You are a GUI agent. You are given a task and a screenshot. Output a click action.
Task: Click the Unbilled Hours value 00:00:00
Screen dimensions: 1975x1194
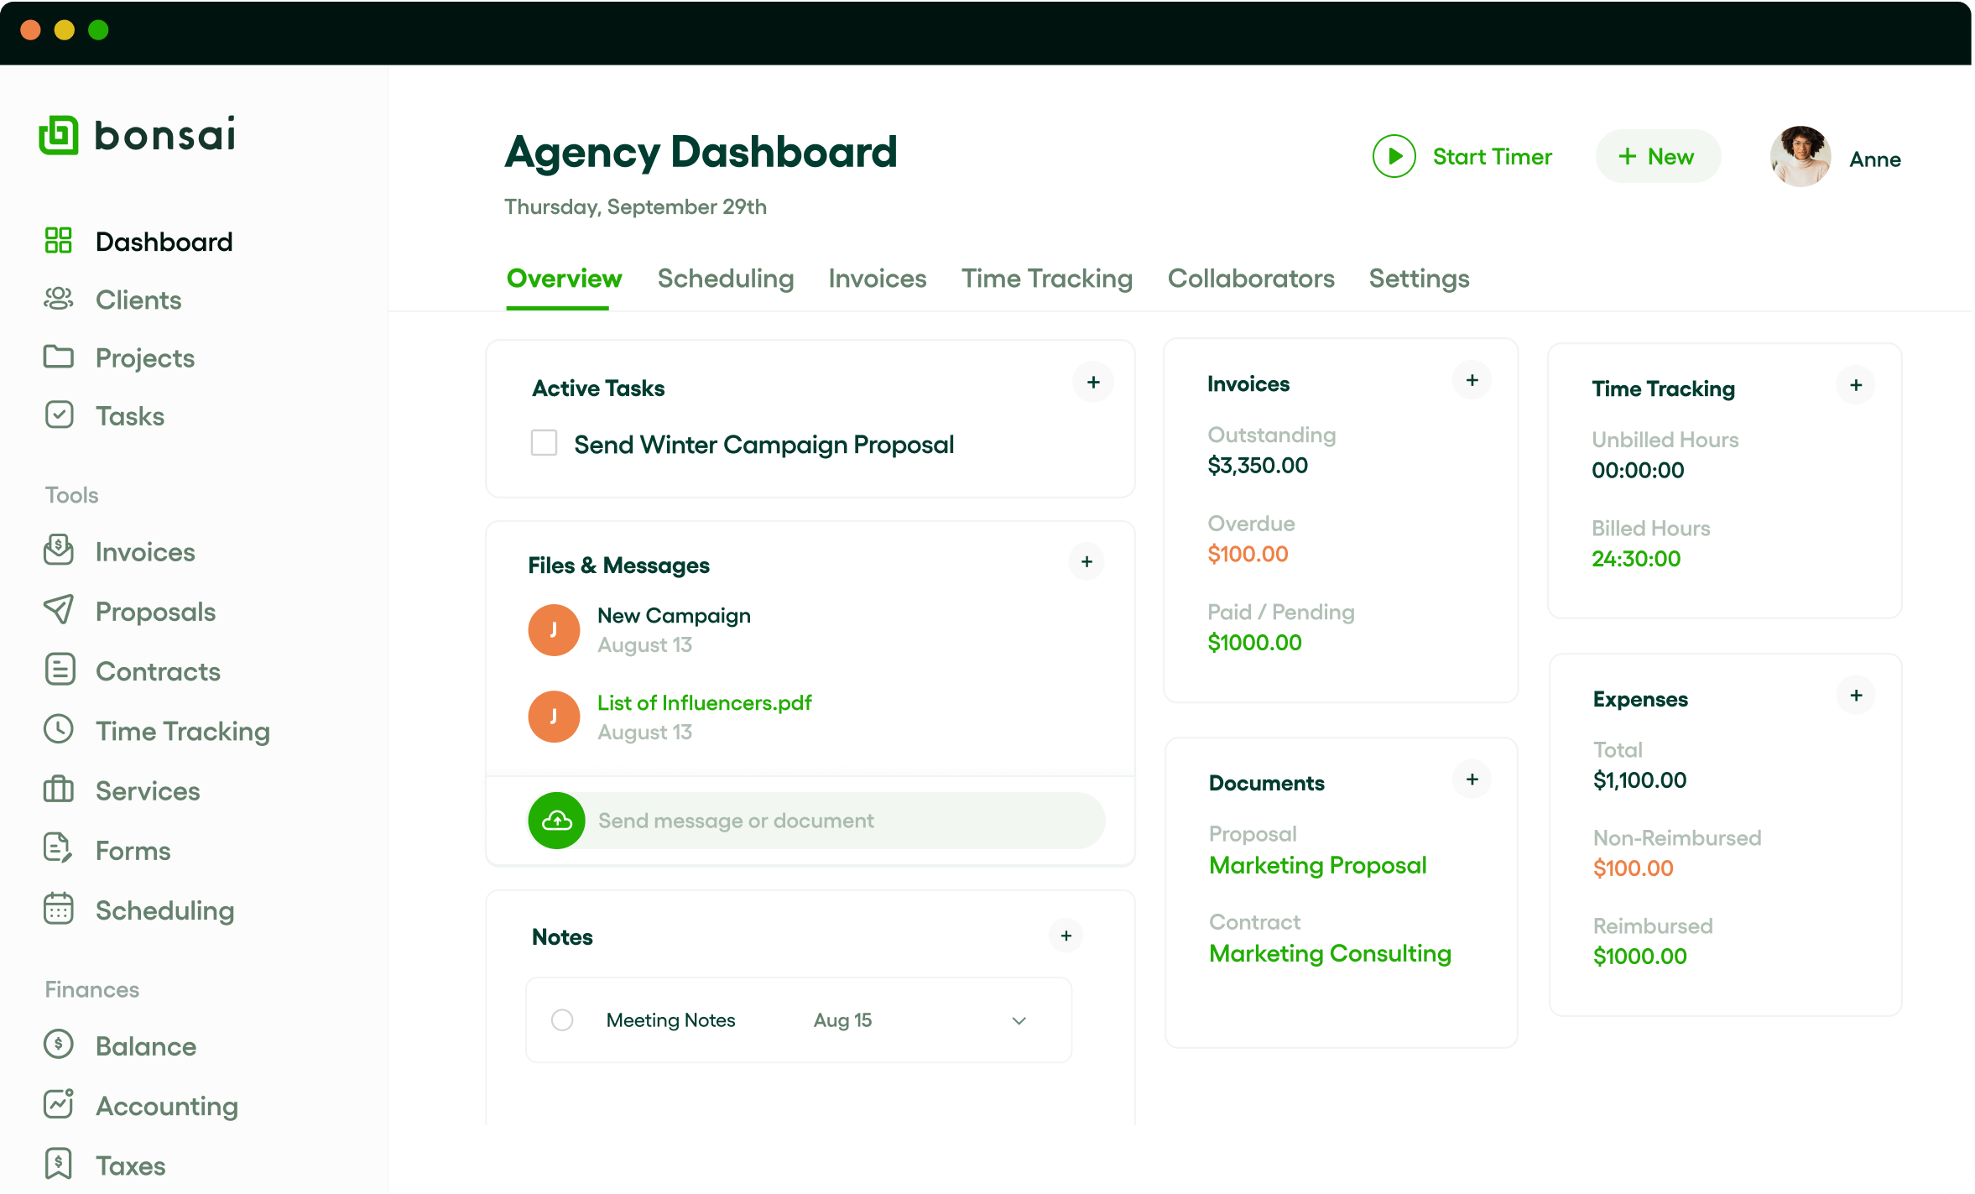(1638, 471)
